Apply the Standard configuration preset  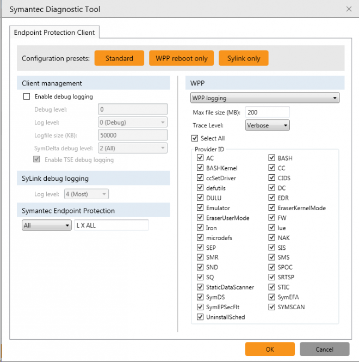[119, 58]
